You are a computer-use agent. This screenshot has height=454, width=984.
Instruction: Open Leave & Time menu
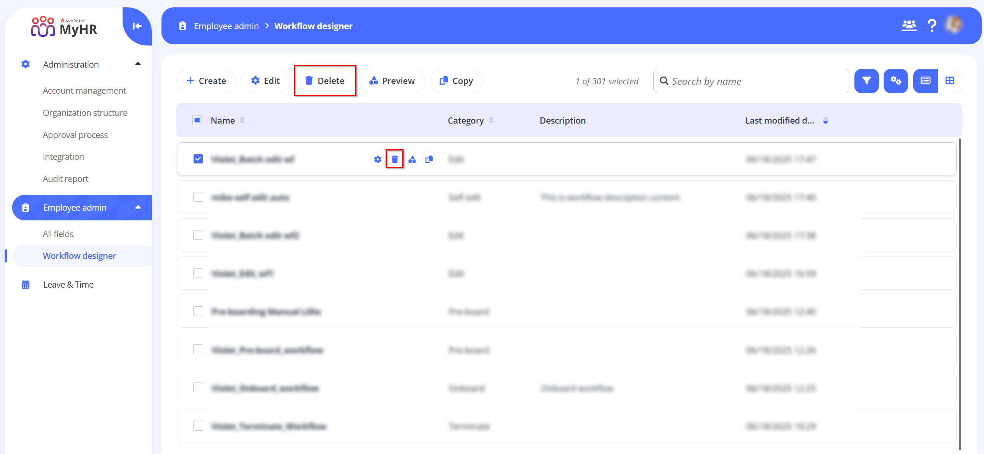click(68, 285)
